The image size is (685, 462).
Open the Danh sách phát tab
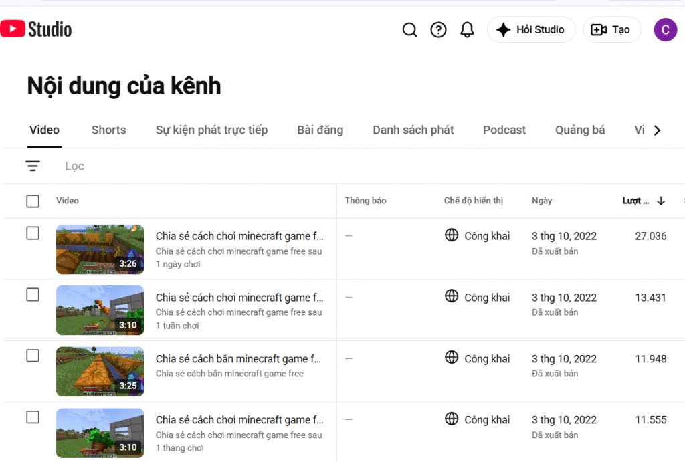(x=413, y=130)
